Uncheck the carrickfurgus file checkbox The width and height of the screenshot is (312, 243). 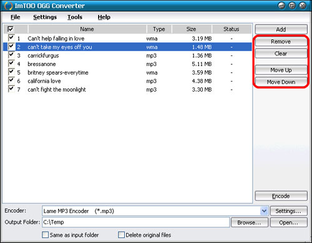click(11, 55)
